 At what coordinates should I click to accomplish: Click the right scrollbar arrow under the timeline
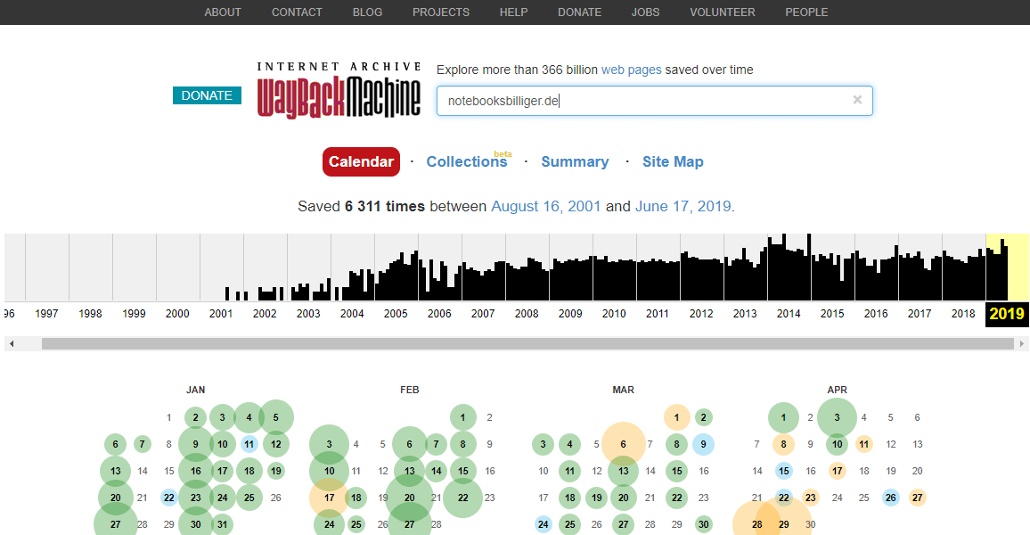point(1021,344)
